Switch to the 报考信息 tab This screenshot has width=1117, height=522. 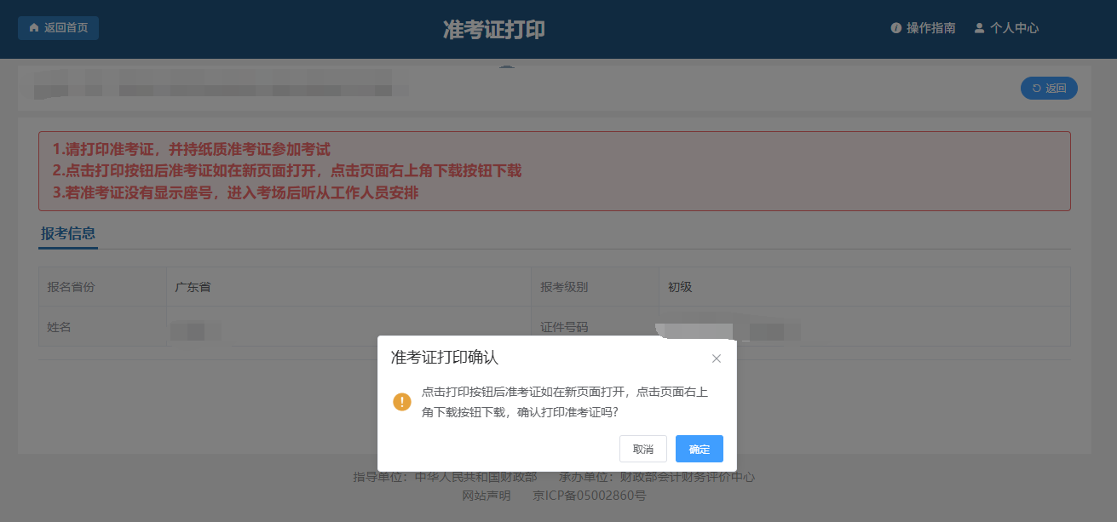pyautogui.click(x=68, y=233)
